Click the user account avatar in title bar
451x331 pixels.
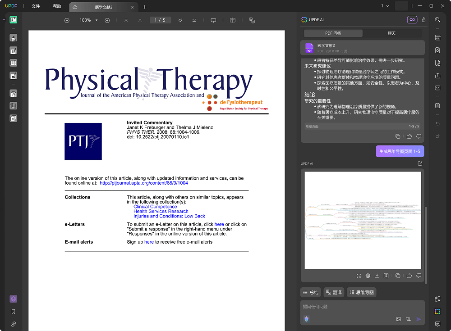coord(401,6)
